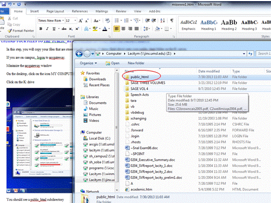Click the embedded screenshot in Word document
271x203 pixels.
[x=40, y=140]
